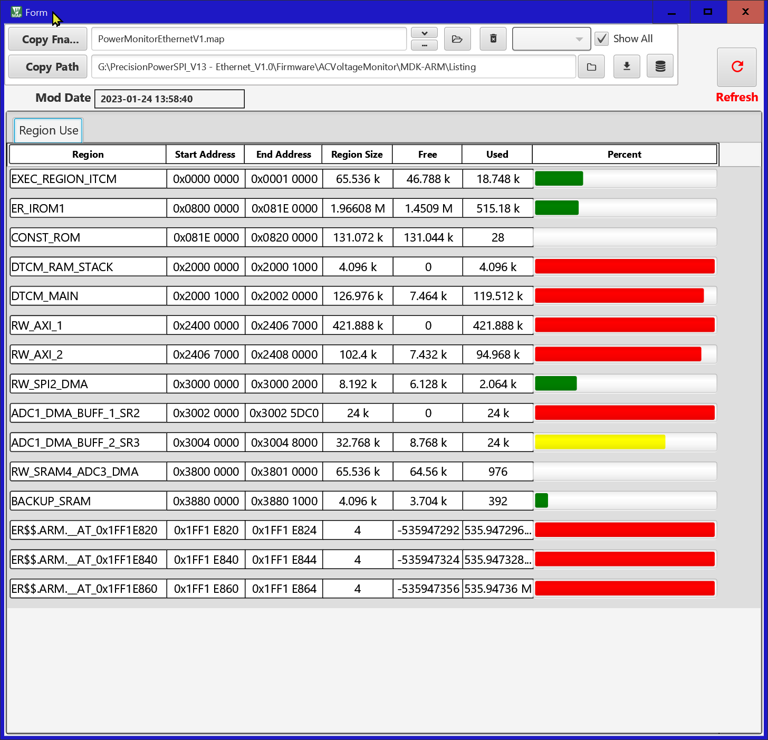This screenshot has width=768, height=740.
Task: Select the RW_AXI_1 region cell
Action: [x=88, y=325]
